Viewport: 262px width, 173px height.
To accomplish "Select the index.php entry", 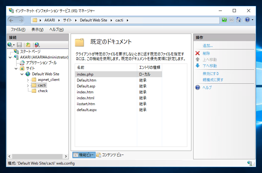I will point(118,74).
